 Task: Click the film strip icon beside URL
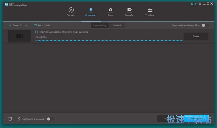click(x=36, y=32)
